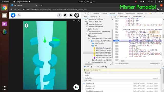Screen dimensions: 164x92
Task: Close the instant game overlay
Action: tap(79, 21)
